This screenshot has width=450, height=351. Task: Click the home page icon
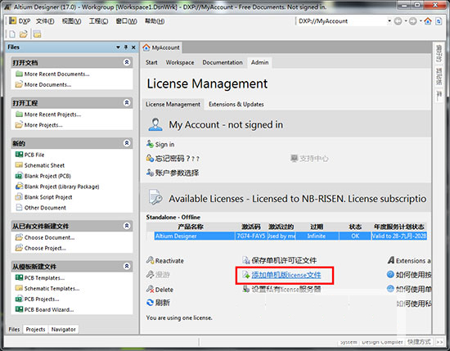428,21
